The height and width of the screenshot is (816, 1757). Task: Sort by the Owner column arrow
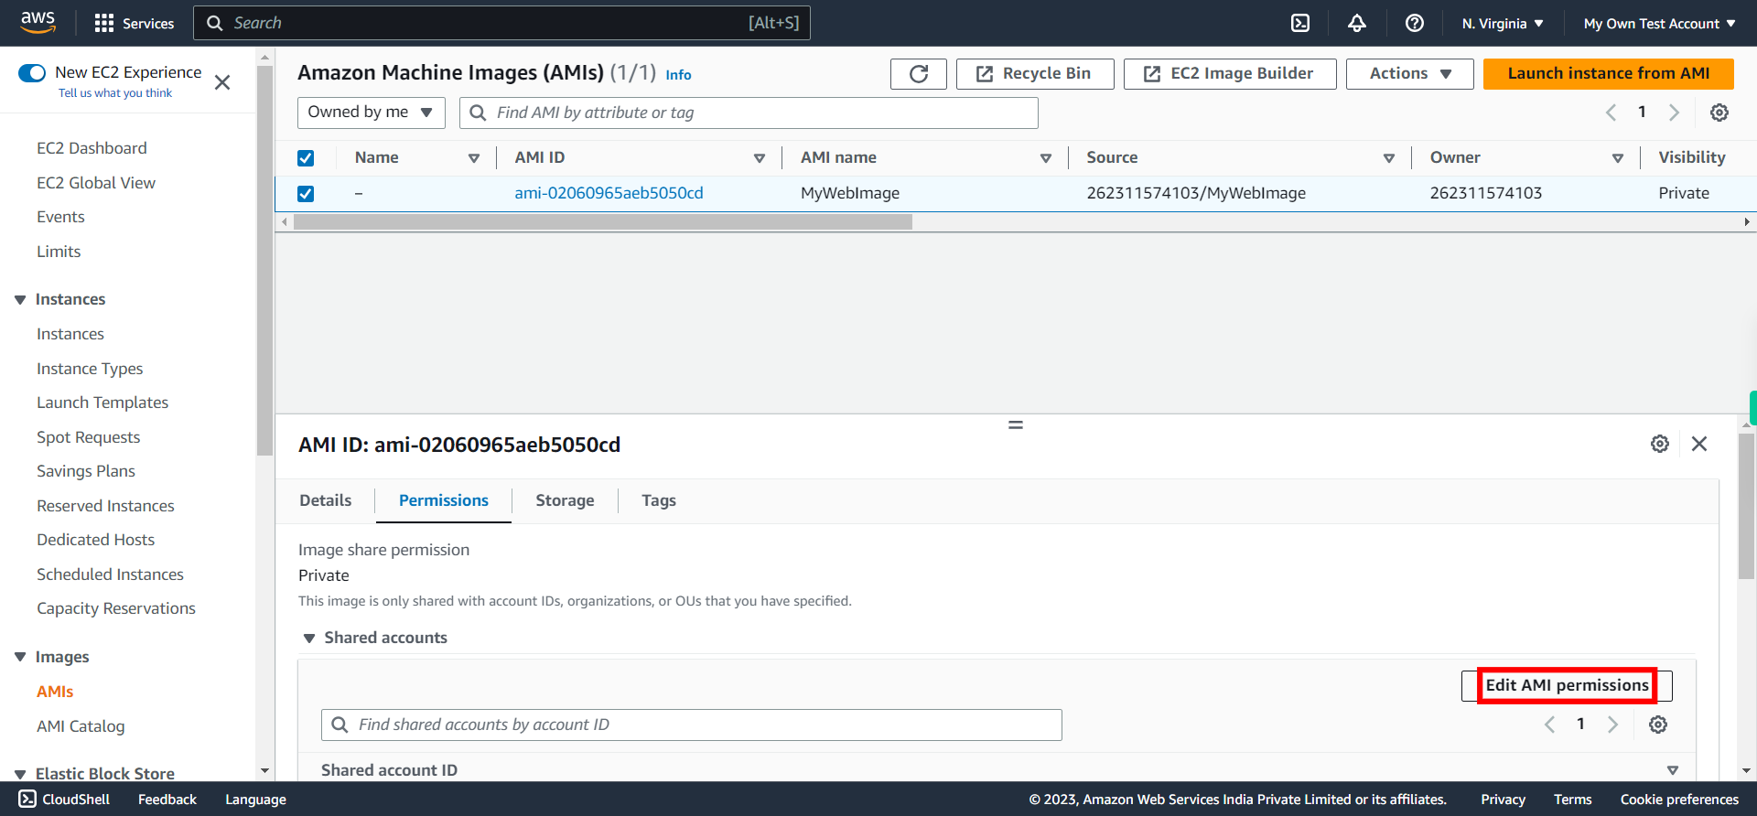click(1618, 158)
